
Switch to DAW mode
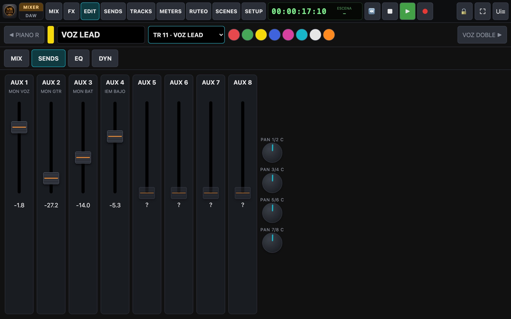31,15
